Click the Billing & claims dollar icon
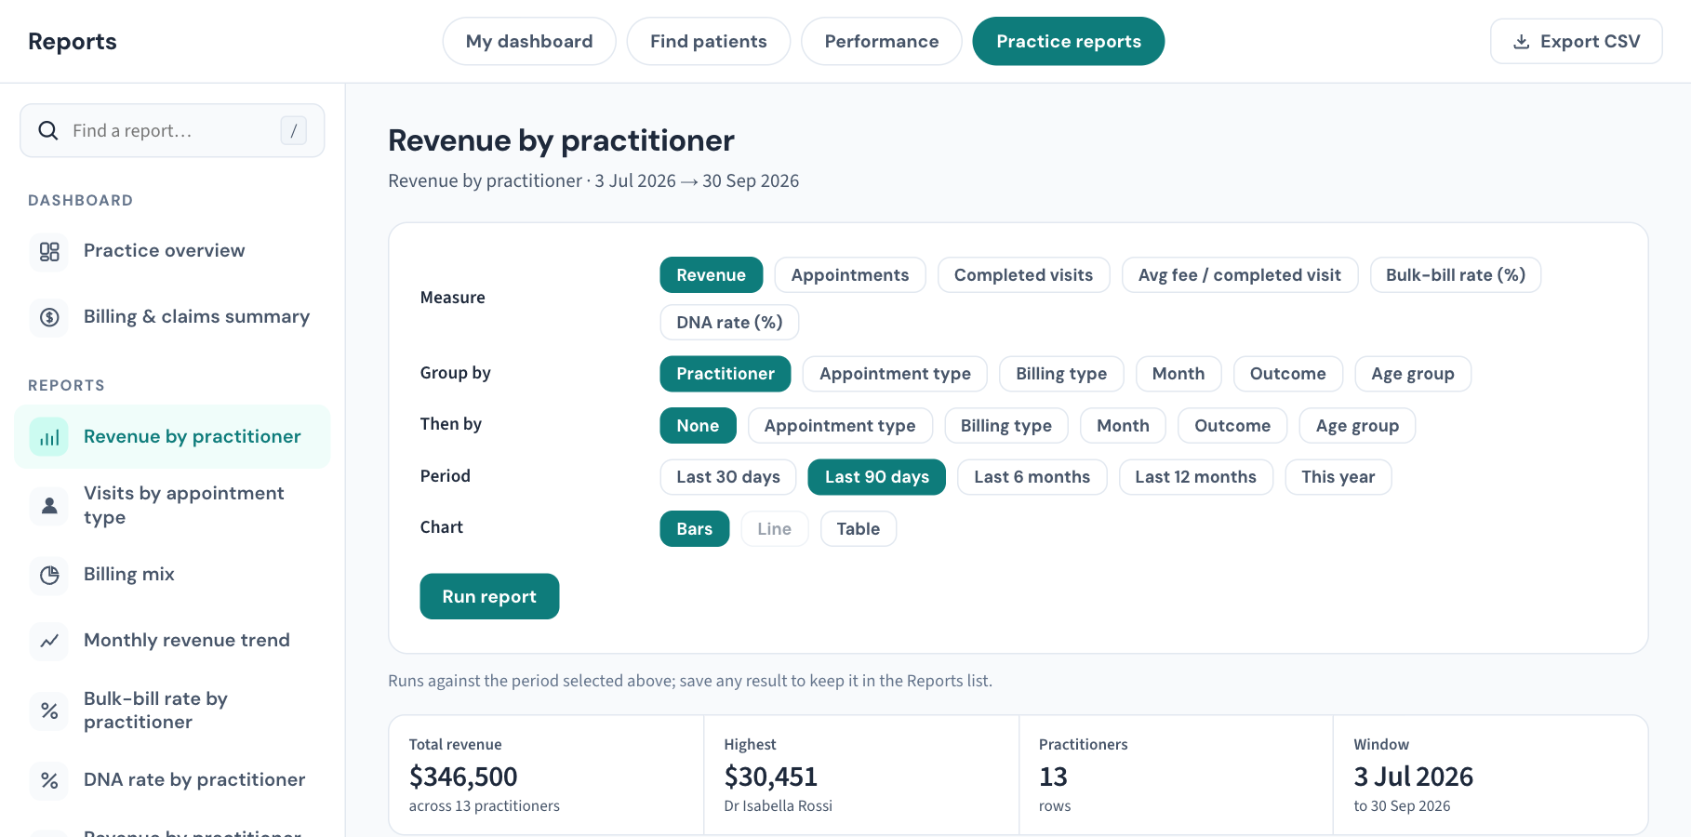Viewport: 1691px width, 837px height. click(x=49, y=317)
